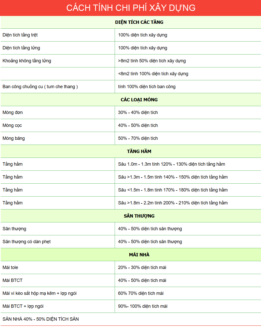The image size is (261, 327).
Task: Select the 40% - 50% diện tích value for Móng cọc
Action: (138, 125)
